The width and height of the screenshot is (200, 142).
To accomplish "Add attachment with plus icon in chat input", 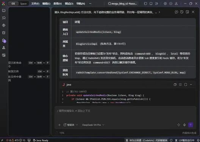I will (x=59, y=125).
